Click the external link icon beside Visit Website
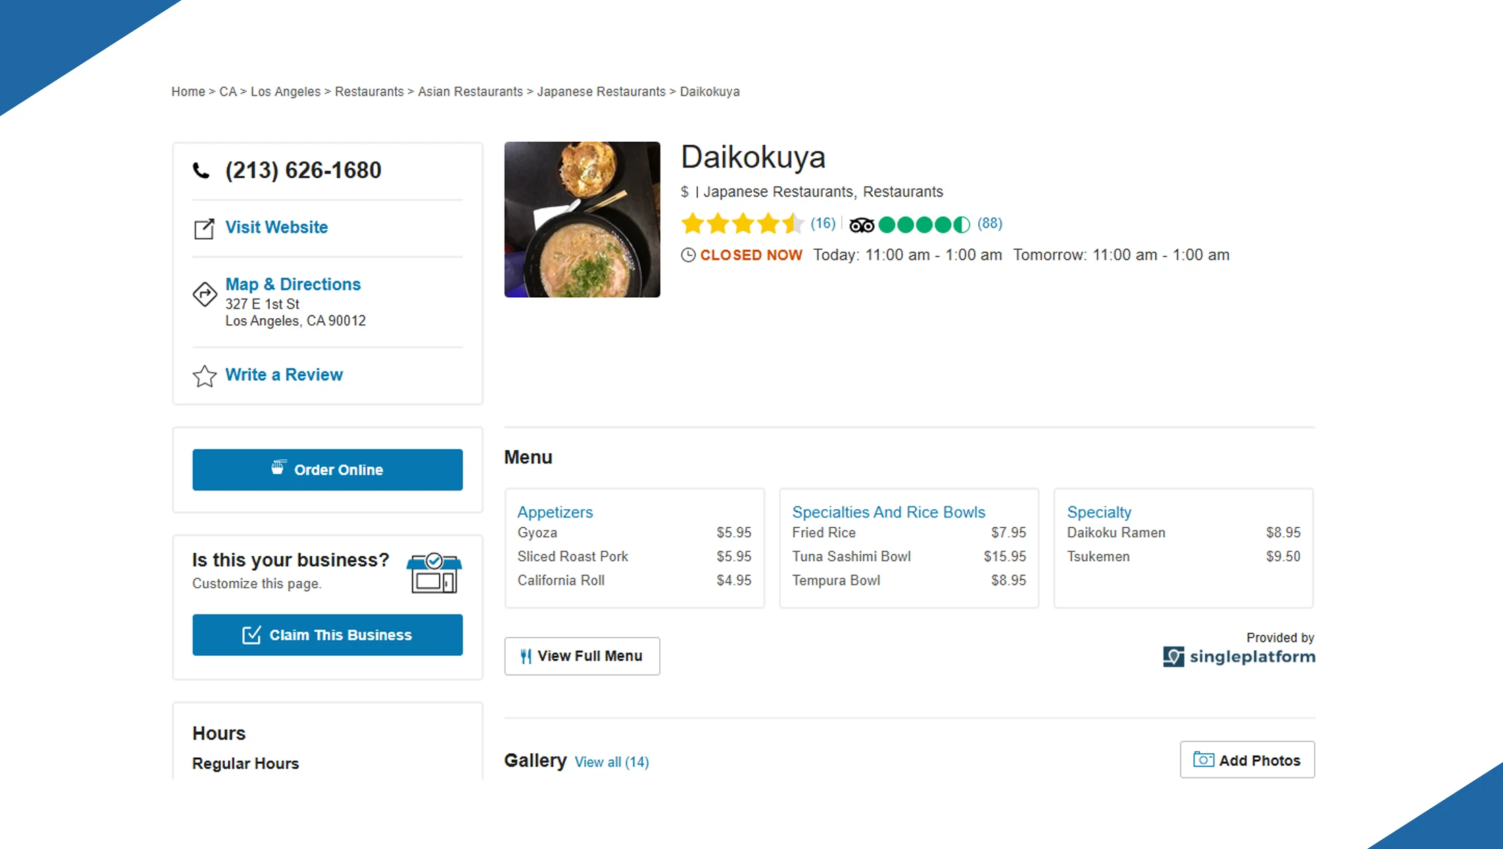The width and height of the screenshot is (1503, 849). click(x=204, y=229)
